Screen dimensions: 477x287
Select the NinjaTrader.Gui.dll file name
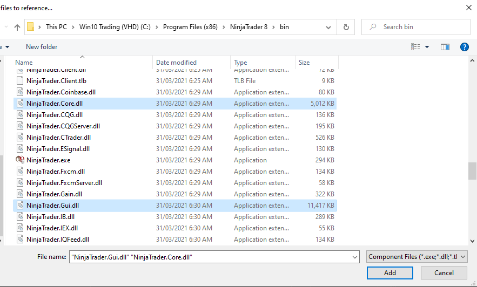click(x=52, y=206)
